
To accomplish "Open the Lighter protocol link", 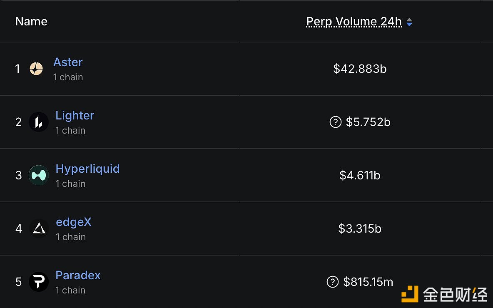I will [x=75, y=115].
